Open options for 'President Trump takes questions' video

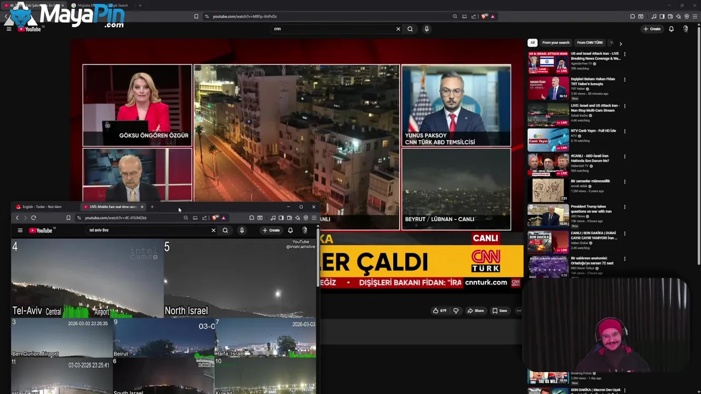[x=624, y=207]
